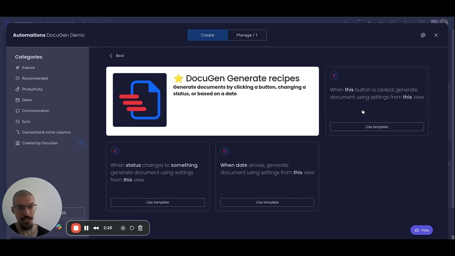Open Created by DocuGen category
This screenshot has height=256, width=455.
click(x=36, y=143)
